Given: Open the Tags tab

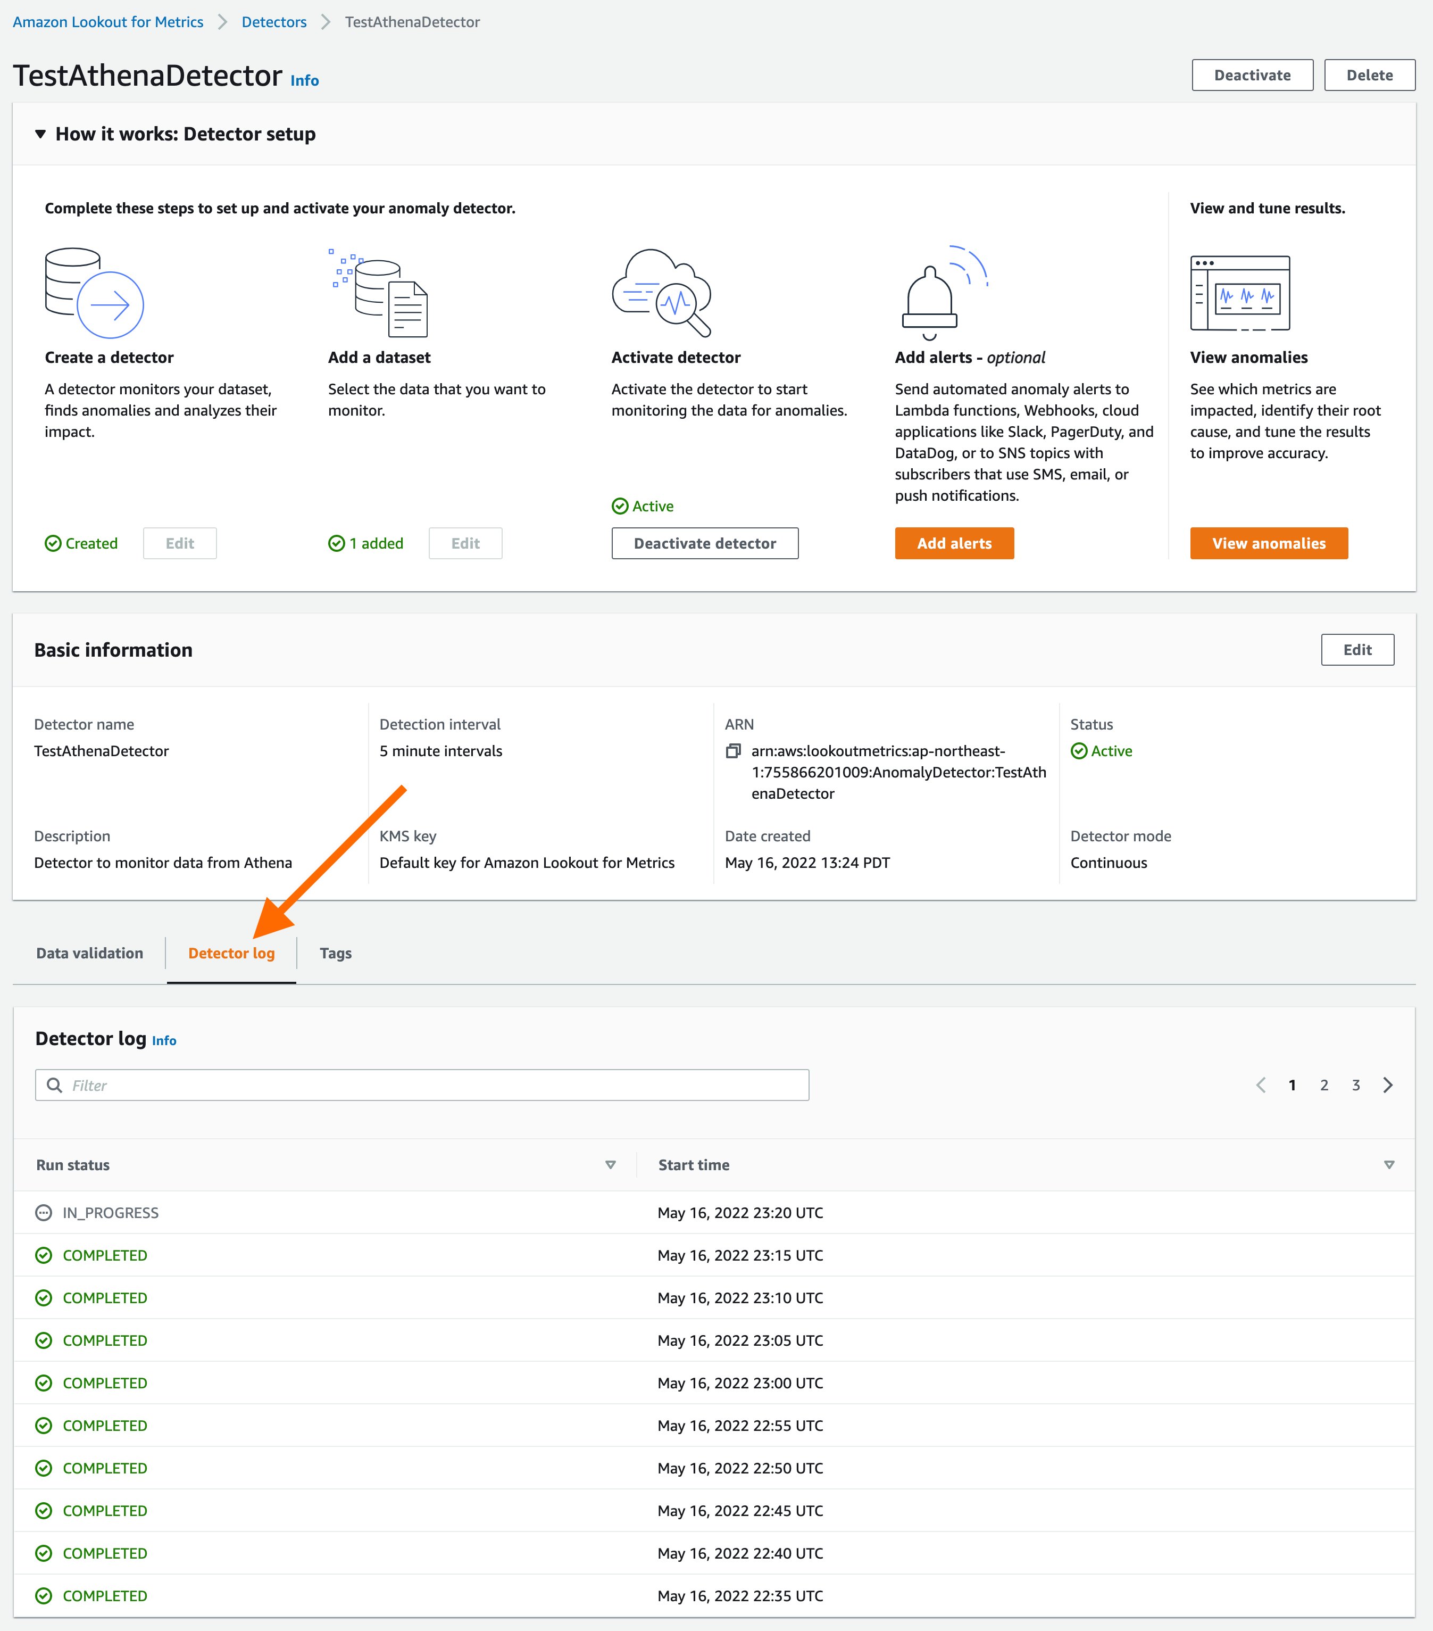Looking at the screenshot, I should (335, 954).
